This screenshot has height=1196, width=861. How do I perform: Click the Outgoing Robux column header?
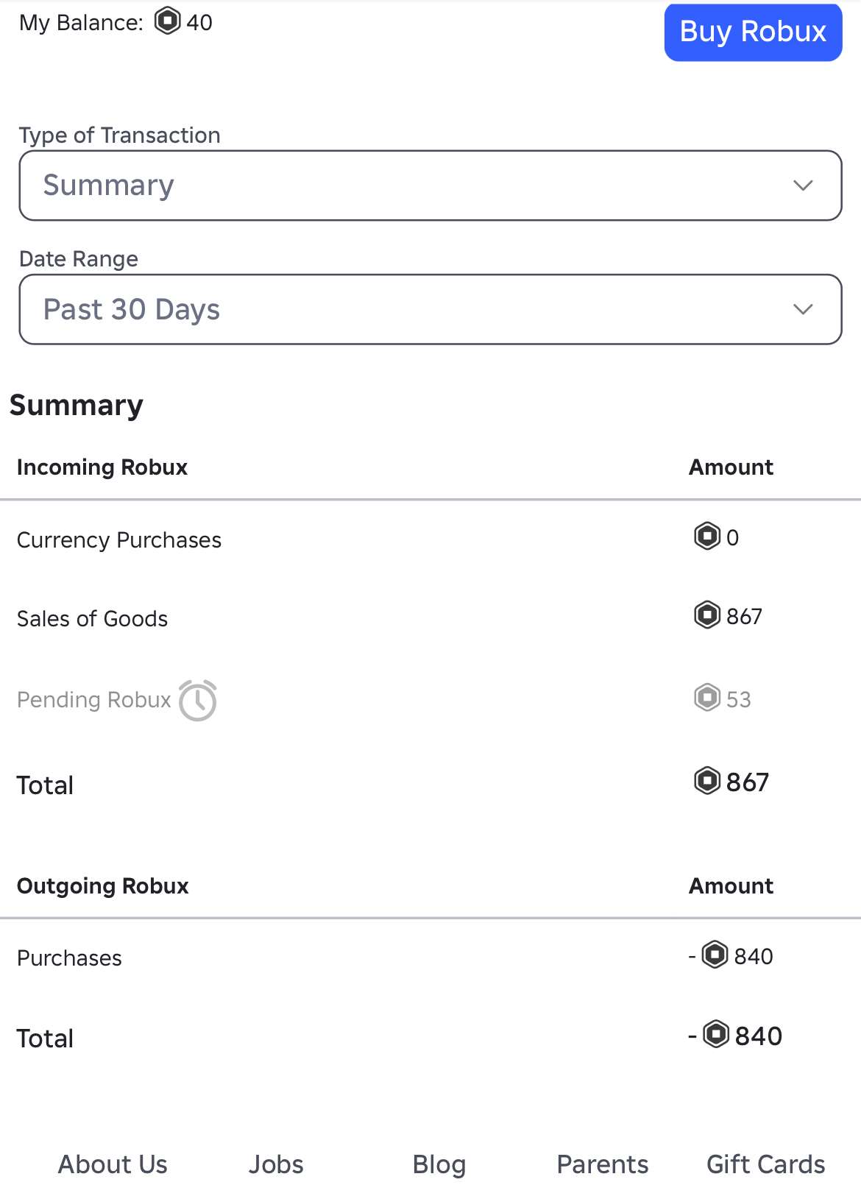pos(103,886)
